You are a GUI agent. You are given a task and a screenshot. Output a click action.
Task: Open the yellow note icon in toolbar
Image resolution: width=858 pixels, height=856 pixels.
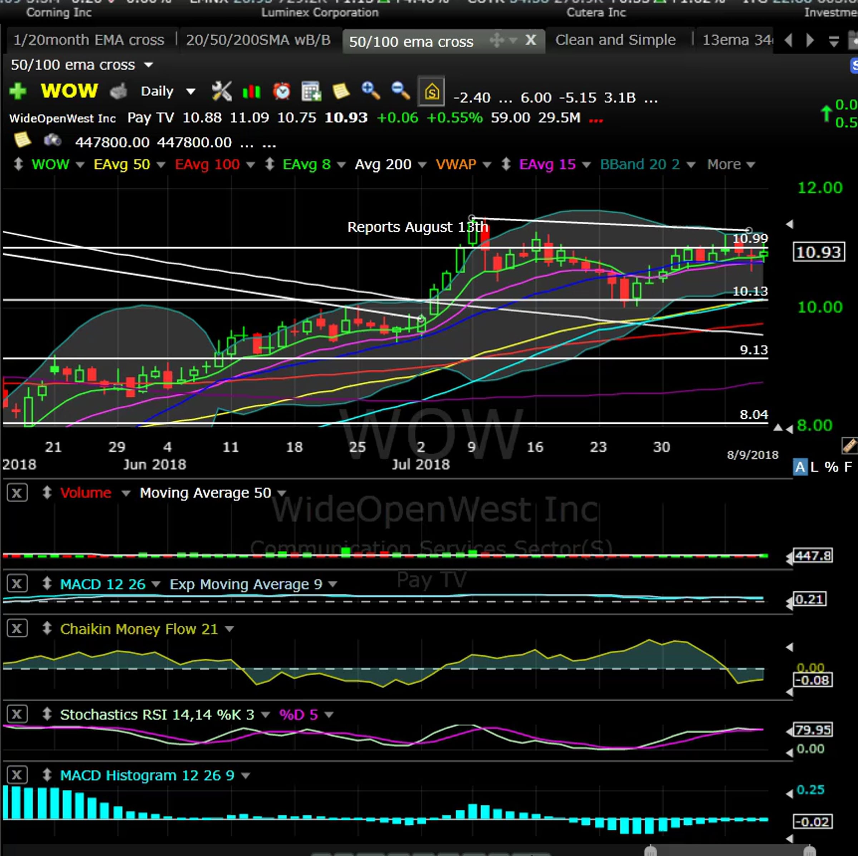[341, 91]
